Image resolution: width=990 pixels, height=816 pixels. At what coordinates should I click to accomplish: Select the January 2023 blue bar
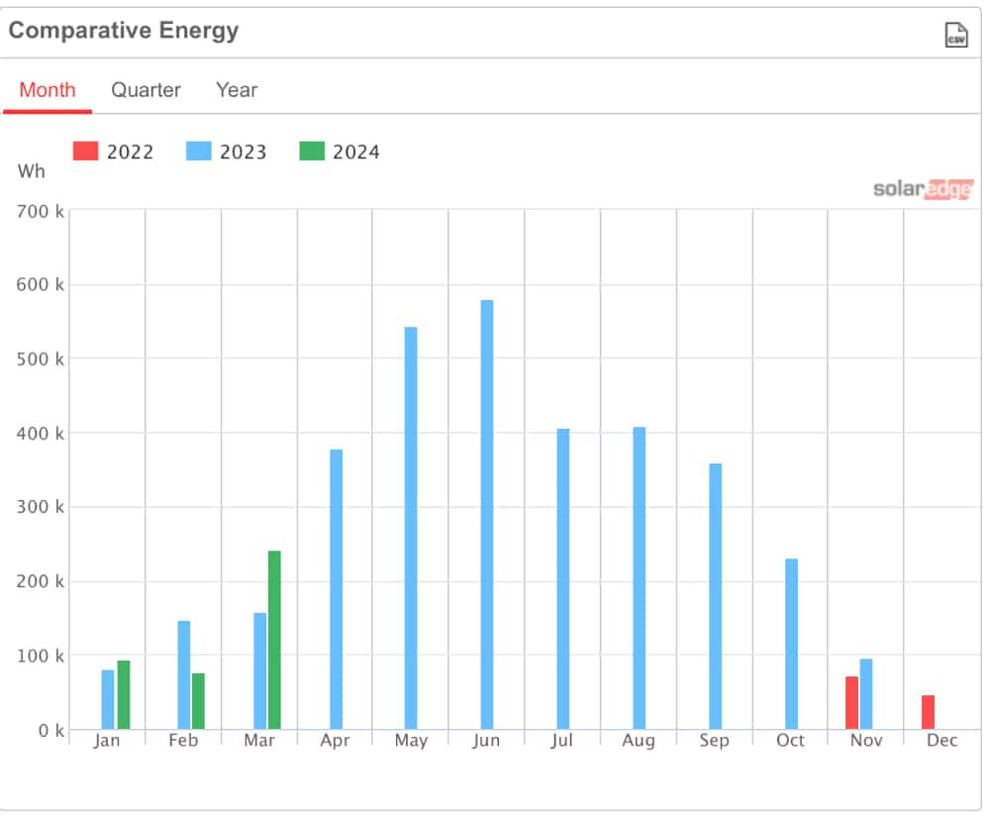[x=108, y=700]
